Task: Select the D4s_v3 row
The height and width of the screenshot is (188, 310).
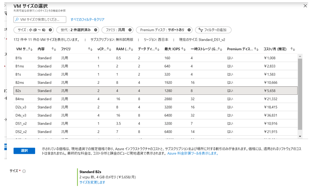Action: (x=156, y=115)
